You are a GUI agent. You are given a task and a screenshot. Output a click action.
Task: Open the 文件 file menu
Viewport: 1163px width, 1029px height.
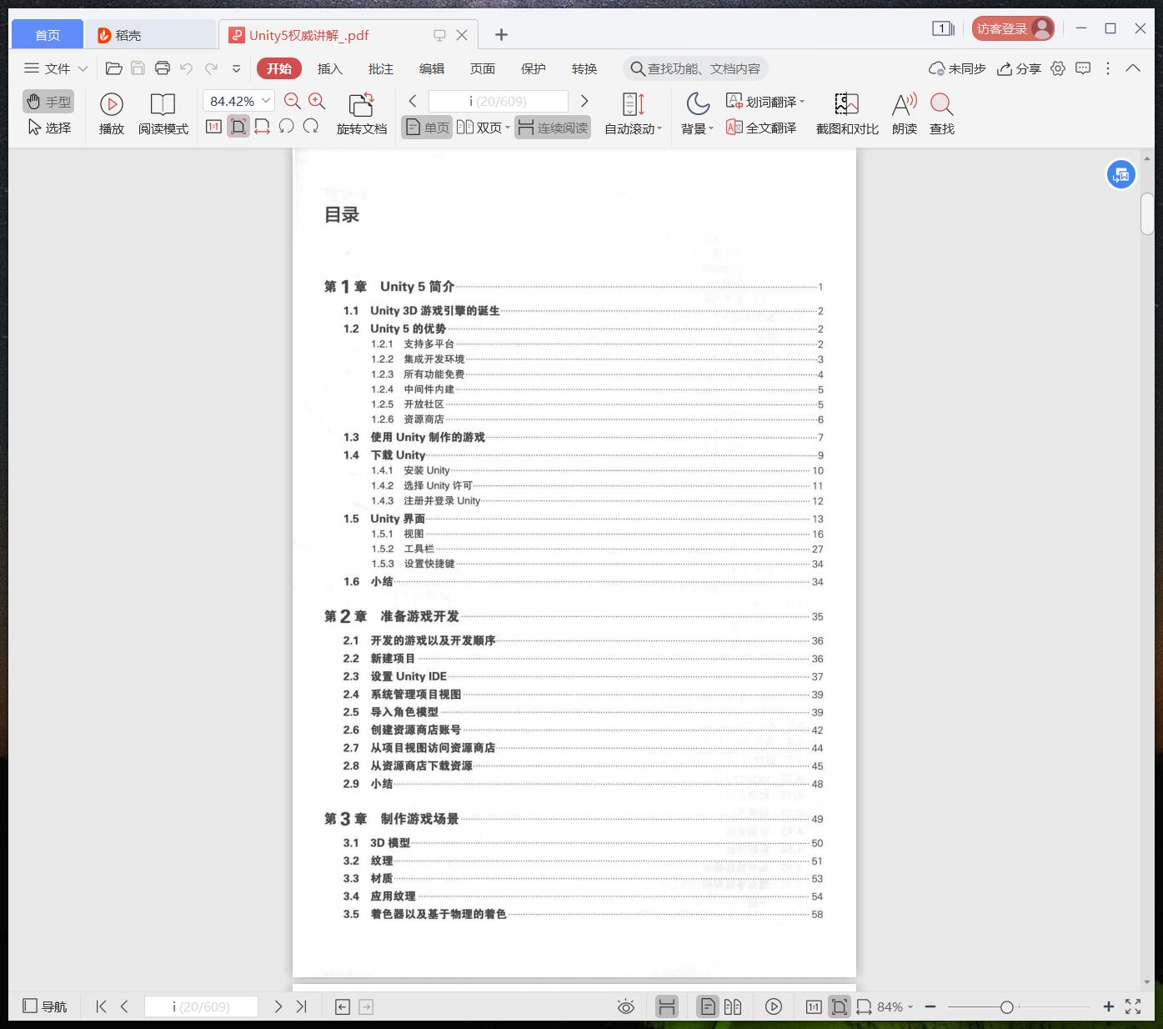56,68
